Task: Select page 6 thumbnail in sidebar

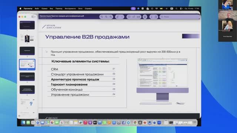Action: click(x=27, y=89)
